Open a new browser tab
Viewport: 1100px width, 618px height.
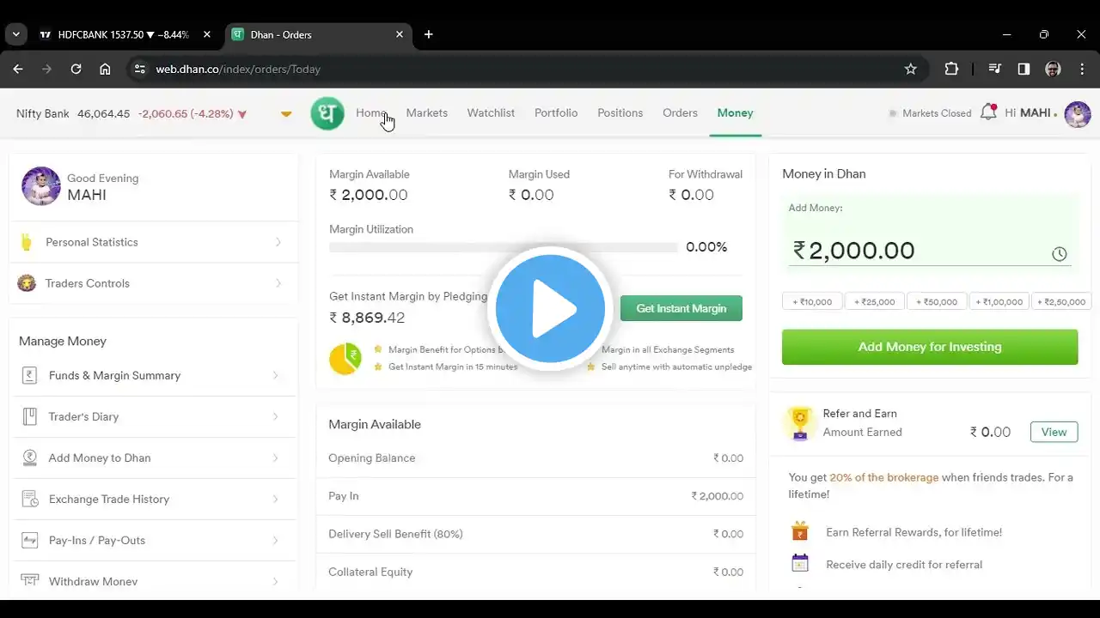coord(429,34)
